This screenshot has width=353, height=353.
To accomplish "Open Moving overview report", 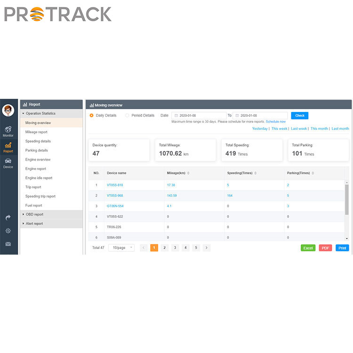I will [x=51, y=123].
